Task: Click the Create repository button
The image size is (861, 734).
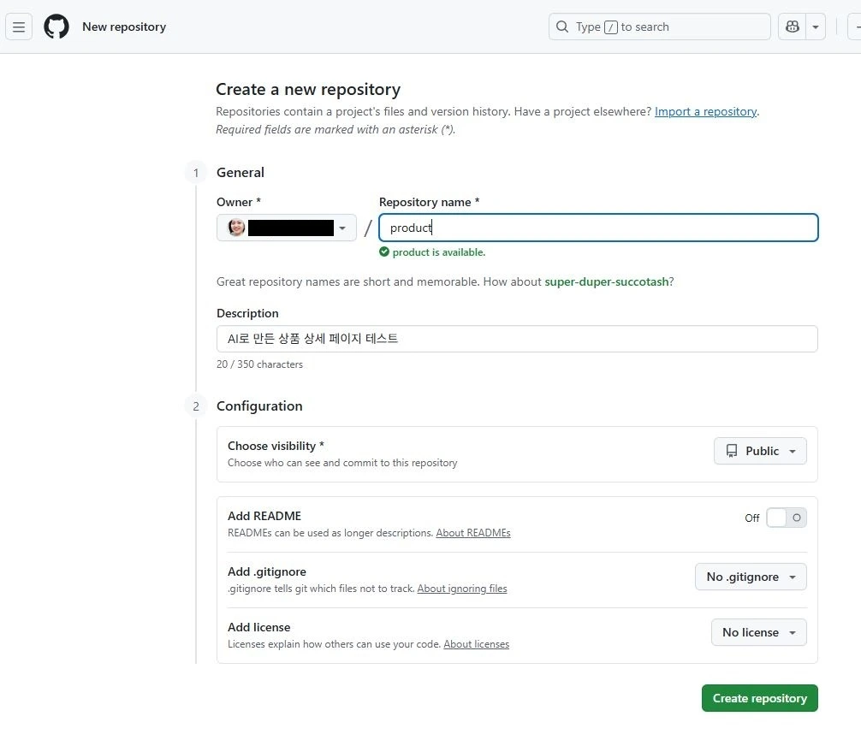Action: tap(759, 698)
